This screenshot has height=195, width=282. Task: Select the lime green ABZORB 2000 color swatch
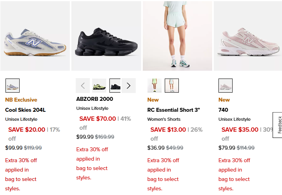[x=99, y=86]
